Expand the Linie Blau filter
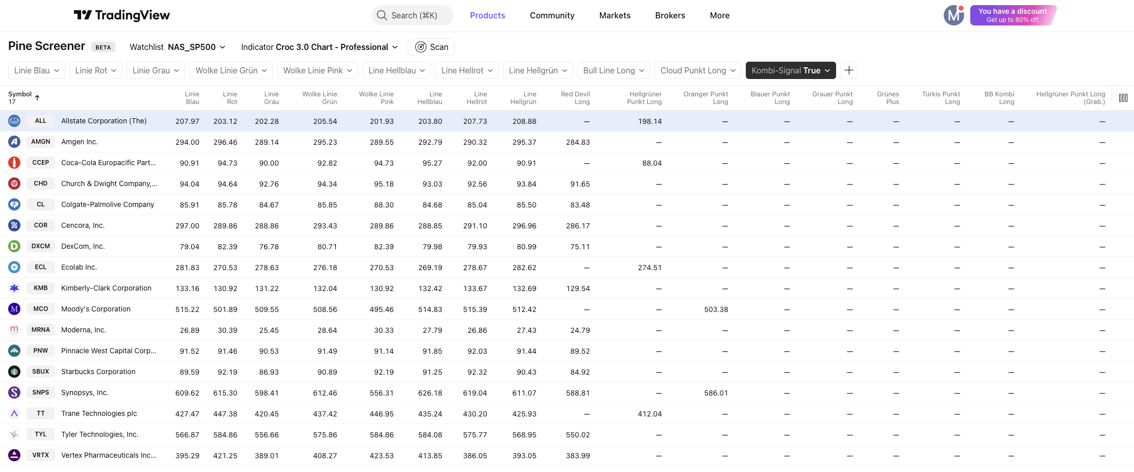The height and width of the screenshot is (472, 1134). pyautogui.click(x=36, y=70)
